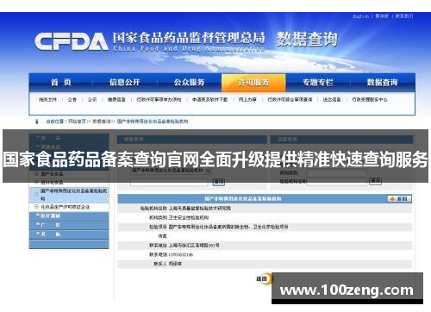Click the 机构类别 advanced search field
This screenshot has width=431, height=312.
coord(337,173)
